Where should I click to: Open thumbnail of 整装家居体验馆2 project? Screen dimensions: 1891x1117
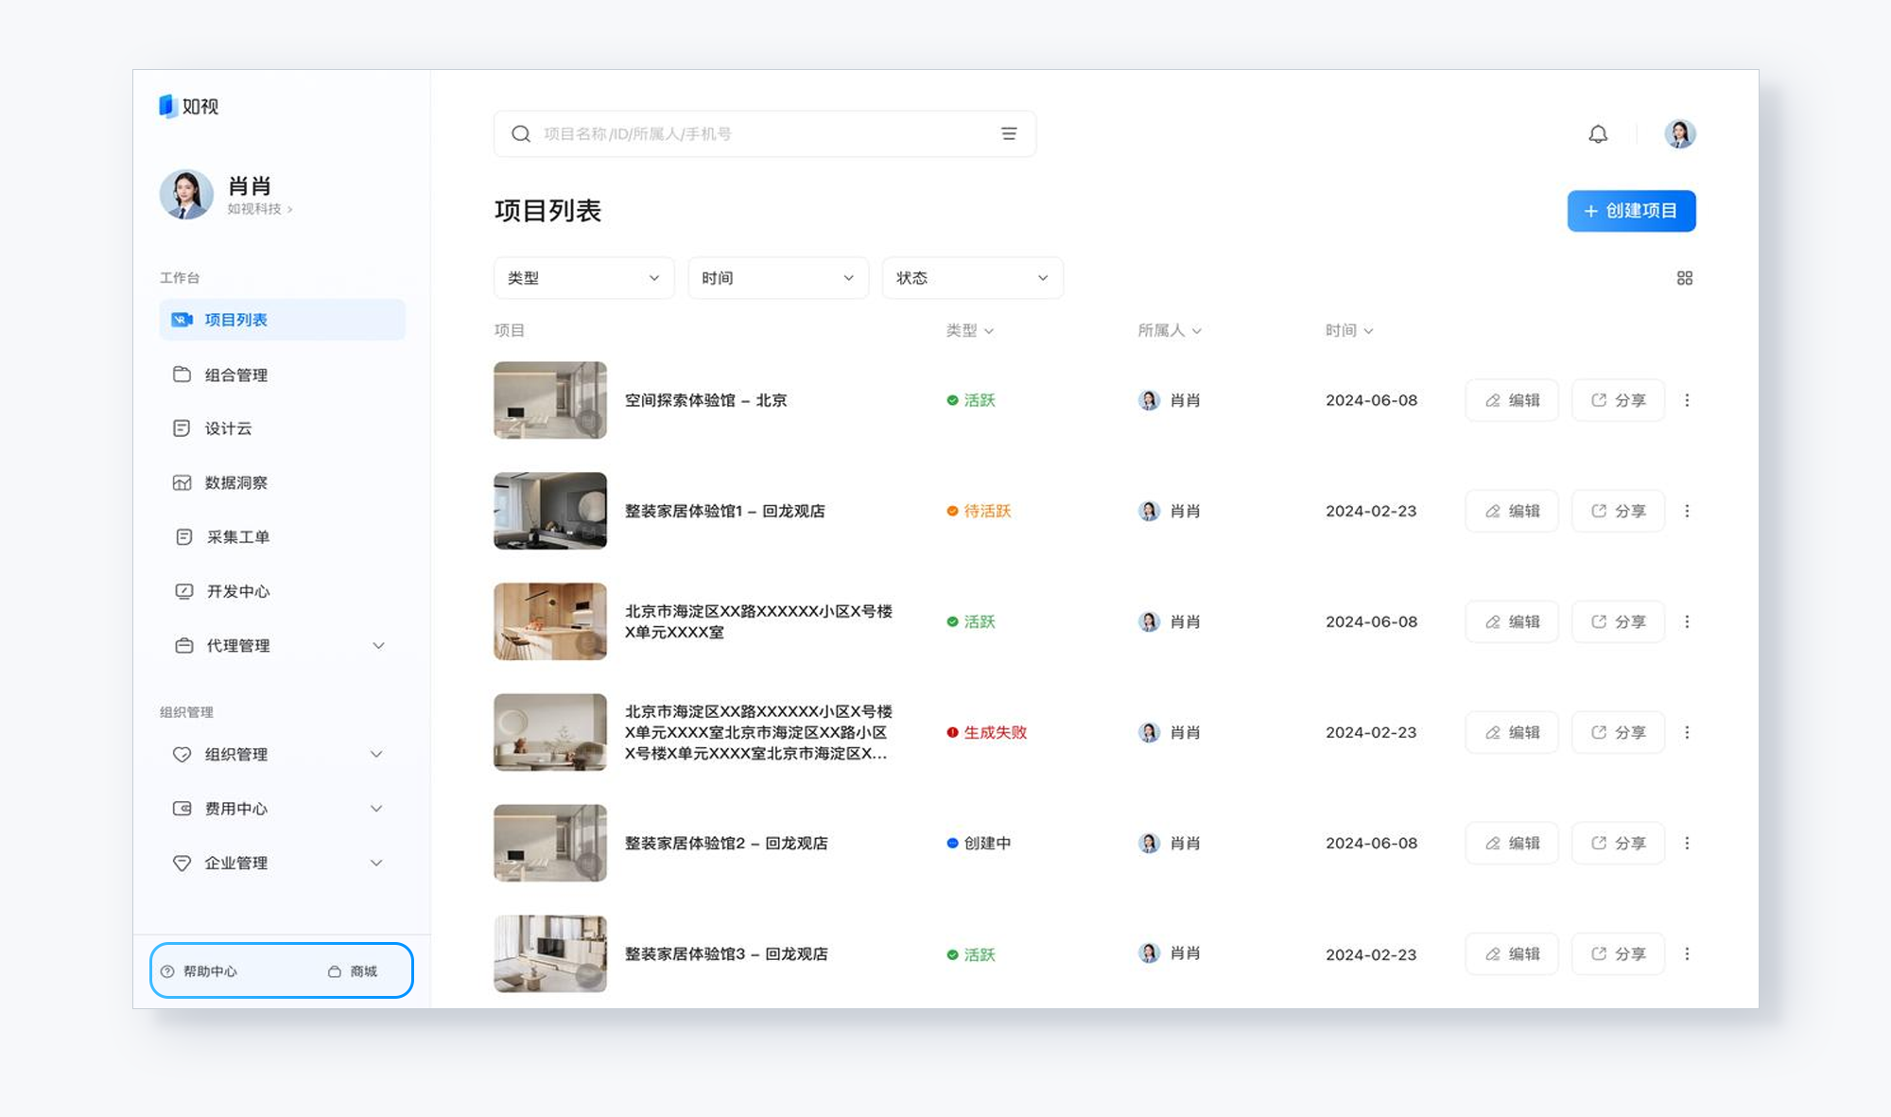point(550,843)
